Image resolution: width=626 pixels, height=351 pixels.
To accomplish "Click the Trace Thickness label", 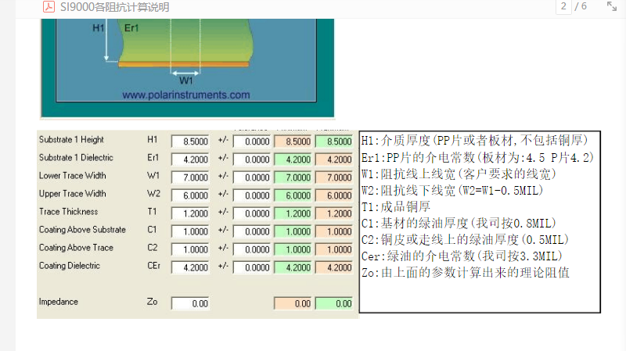I will click(68, 211).
